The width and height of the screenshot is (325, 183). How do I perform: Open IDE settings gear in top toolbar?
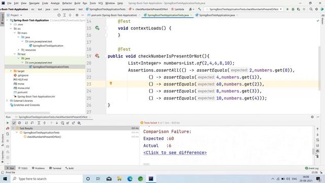pyautogui.click(x=316, y=9)
